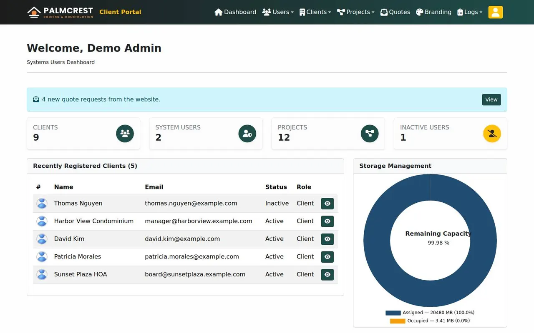The image size is (534, 333).
Task: Click Harbor View Condominium's avatar icon
Action: (42, 221)
